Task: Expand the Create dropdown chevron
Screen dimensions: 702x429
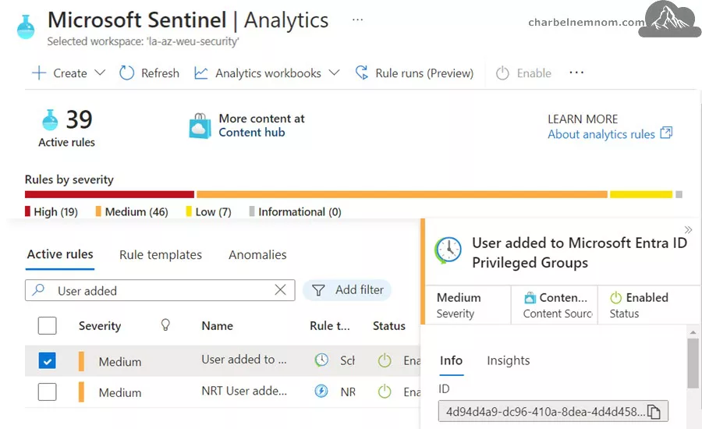Action: coord(101,73)
